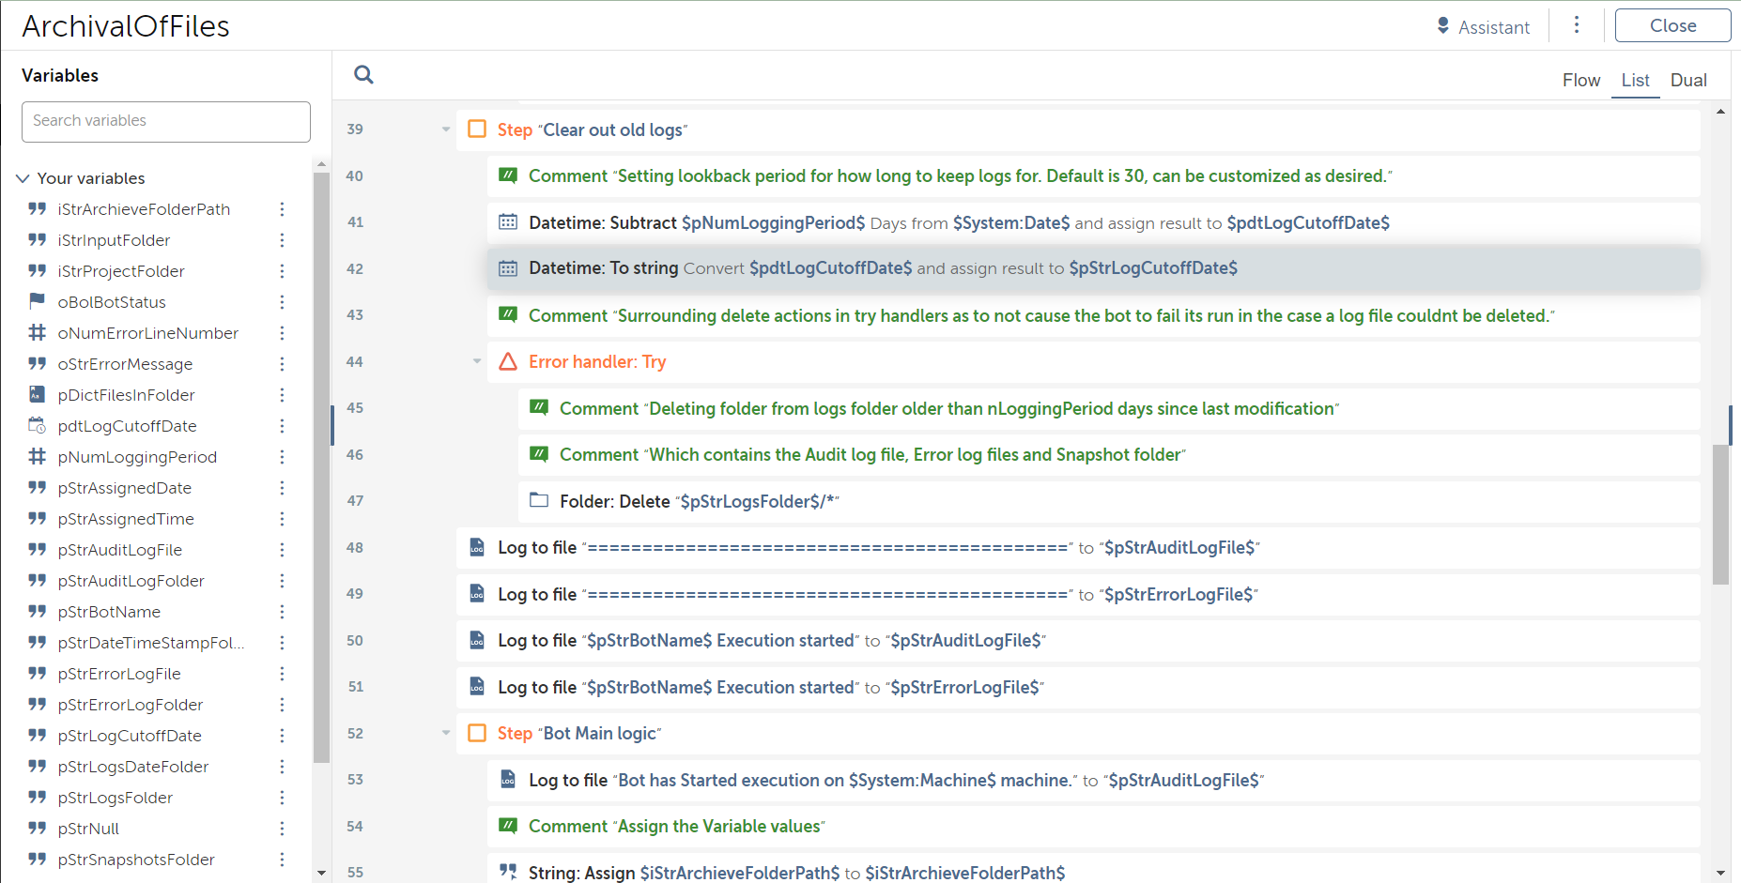This screenshot has width=1741, height=883.
Task: Switch to the Flow view tab
Action: coord(1580,81)
